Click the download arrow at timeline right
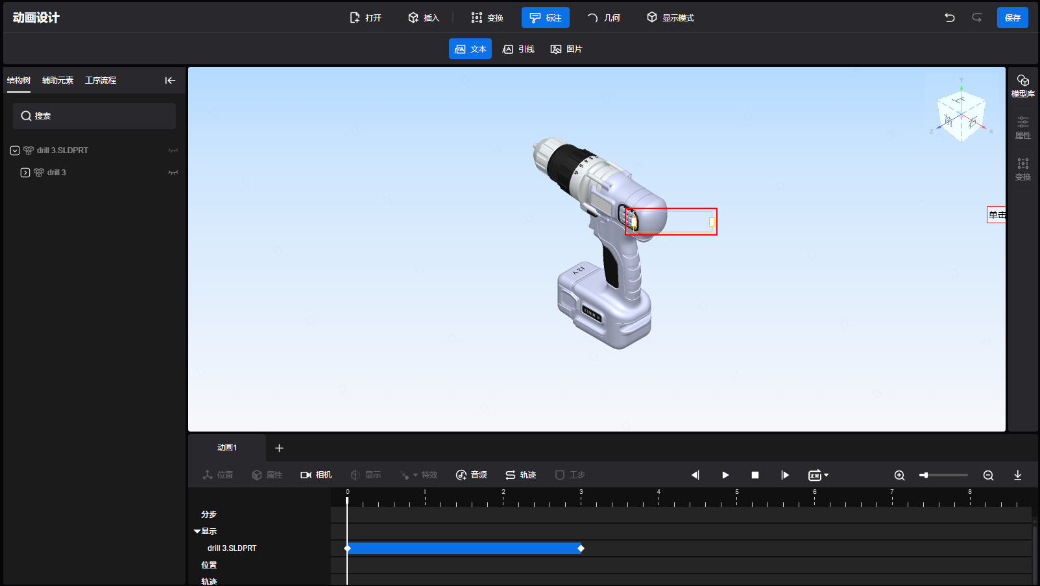The image size is (1040, 586). 1017,475
